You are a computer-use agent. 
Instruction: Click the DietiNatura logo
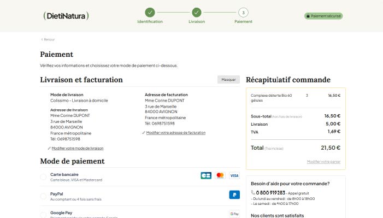(66, 16)
